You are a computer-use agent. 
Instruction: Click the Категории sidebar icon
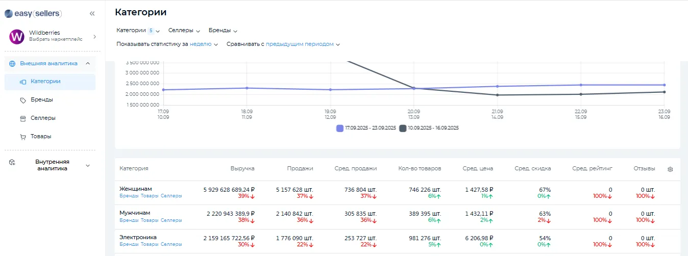tap(22, 82)
